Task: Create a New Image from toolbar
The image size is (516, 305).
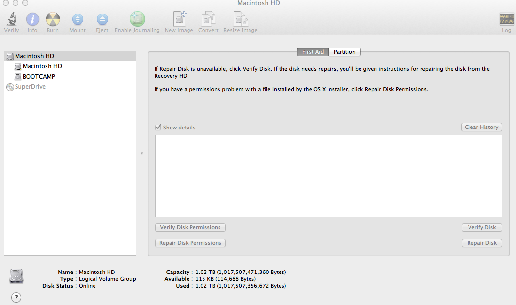Action: [x=179, y=19]
